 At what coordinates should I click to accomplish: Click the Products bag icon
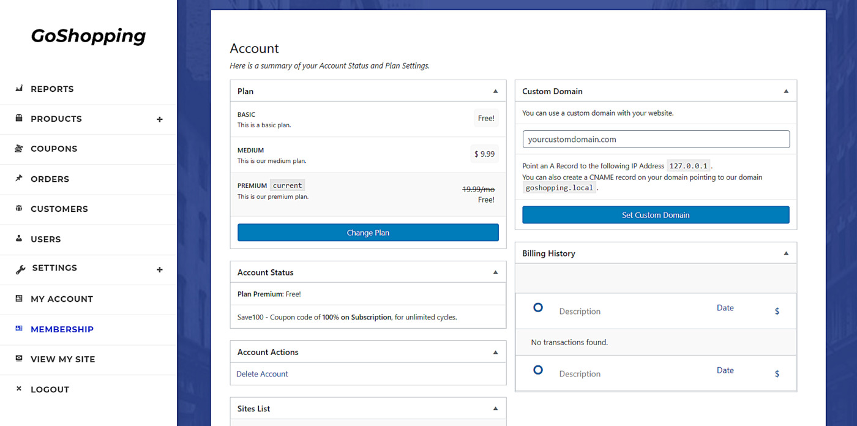click(x=19, y=118)
